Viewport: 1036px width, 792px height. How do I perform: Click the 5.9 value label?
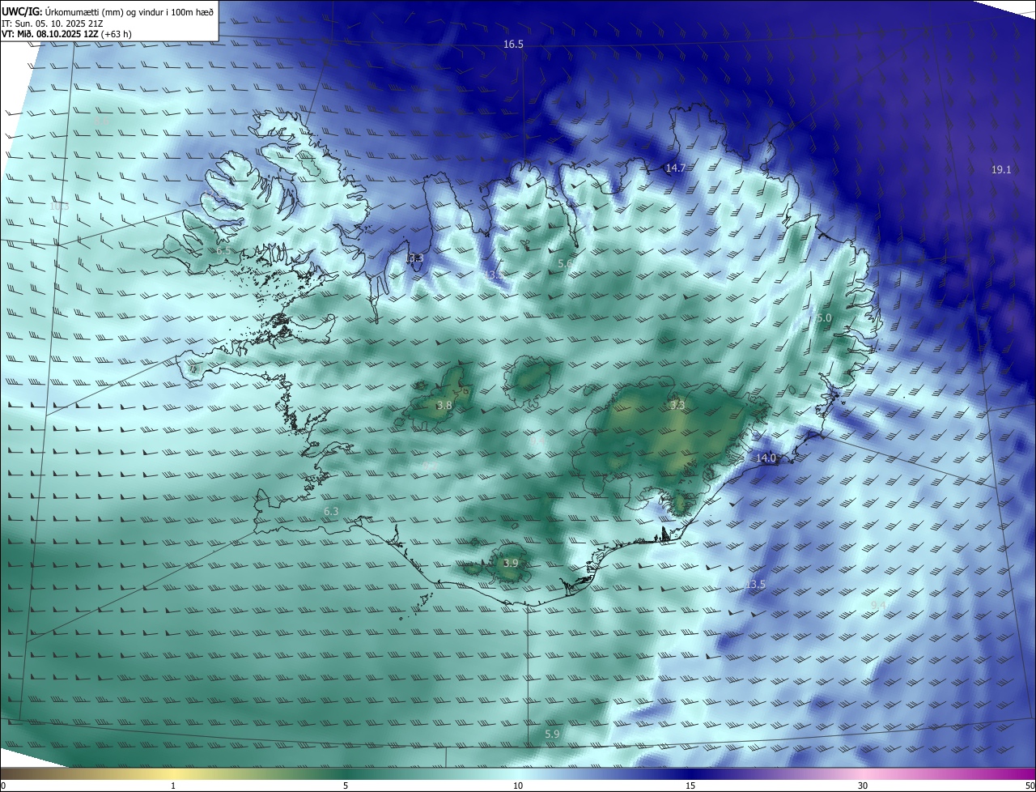[x=552, y=735]
